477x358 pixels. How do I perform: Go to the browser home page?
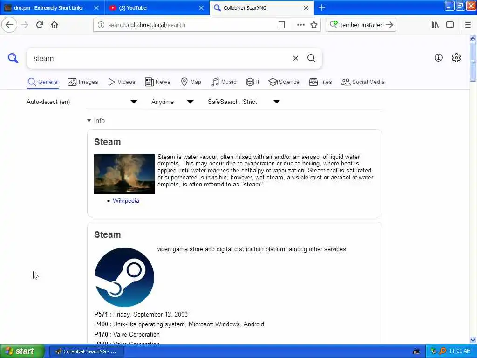[55, 25]
